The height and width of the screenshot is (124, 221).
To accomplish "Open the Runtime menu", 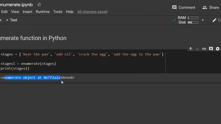I will (43, 12).
